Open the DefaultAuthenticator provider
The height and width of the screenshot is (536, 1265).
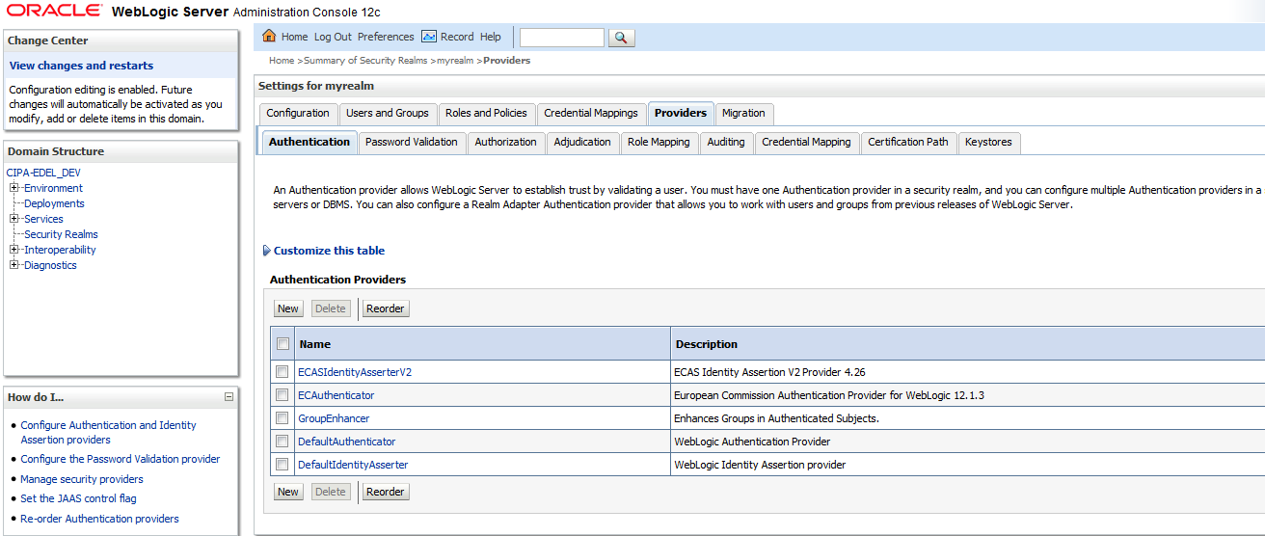347,442
